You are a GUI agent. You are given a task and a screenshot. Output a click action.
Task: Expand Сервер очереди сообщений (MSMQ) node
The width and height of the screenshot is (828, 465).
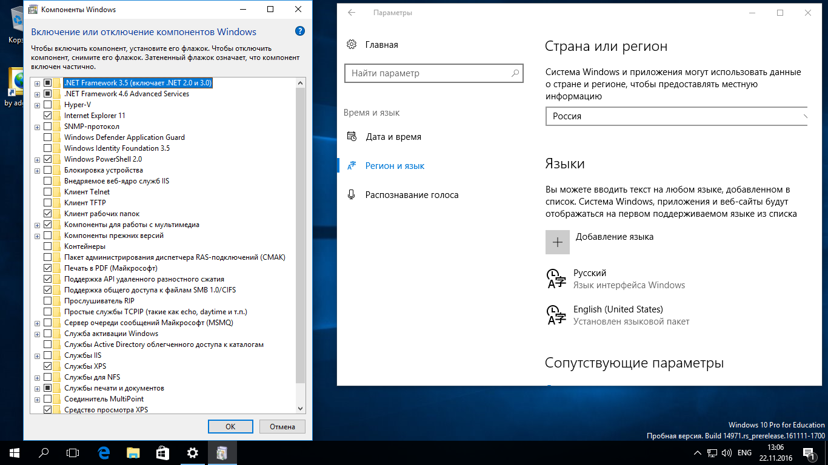tap(38, 323)
